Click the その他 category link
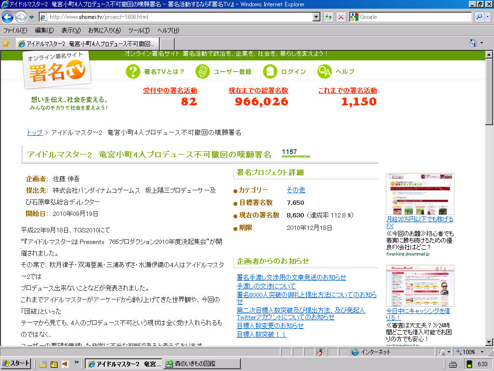Image resolution: width=494 pixels, height=371 pixels. pyautogui.click(x=296, y=190)
